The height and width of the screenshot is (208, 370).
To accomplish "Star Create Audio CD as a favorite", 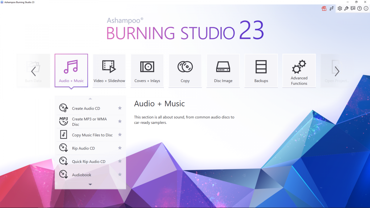I will [x=120, y=108].
